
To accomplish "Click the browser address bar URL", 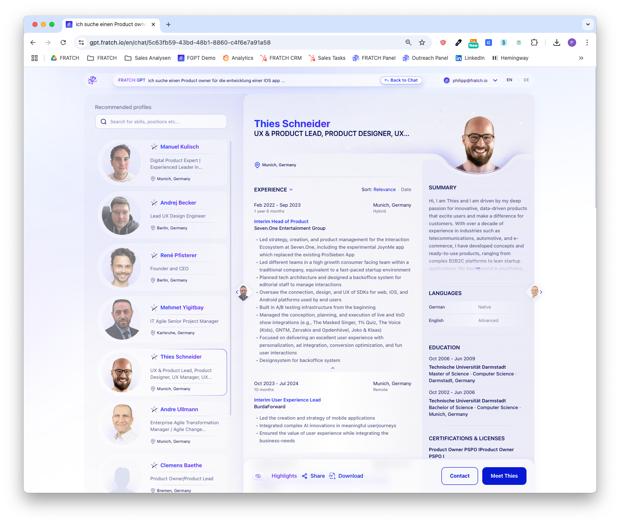I will pyautogui.click(x=180, y=43).
